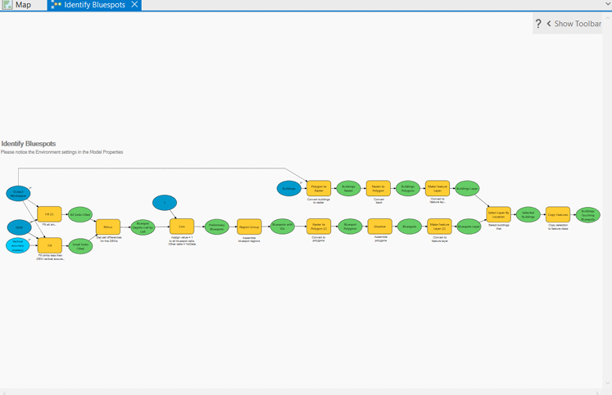Click the 'Assemble bluespot regions' label
This screenshot has width=612, height=395.
pos(249,240)
